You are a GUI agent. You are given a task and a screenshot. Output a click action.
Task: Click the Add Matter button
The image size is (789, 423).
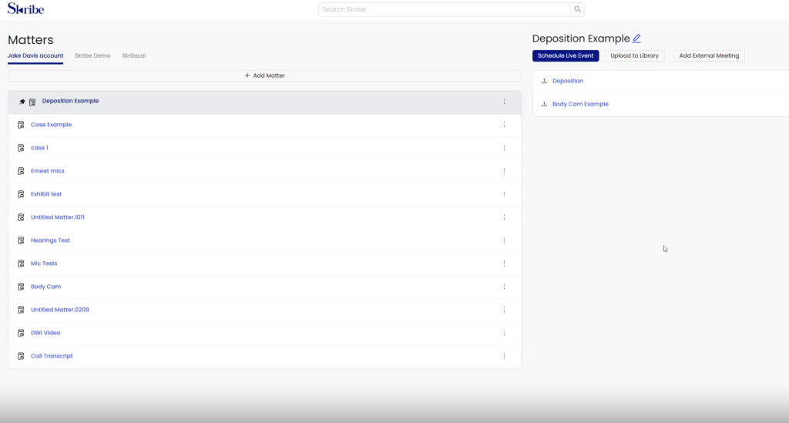point(264,76)
